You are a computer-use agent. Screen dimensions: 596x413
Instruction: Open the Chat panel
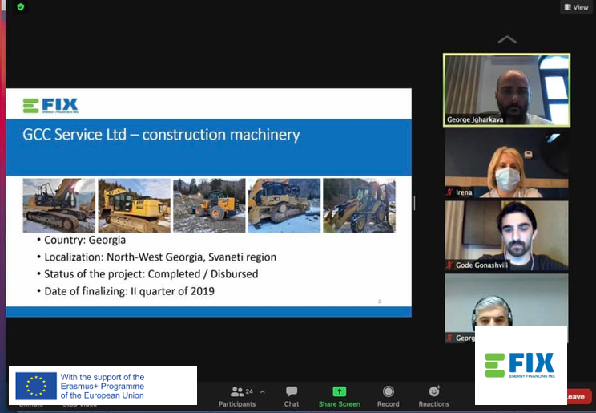292,396
